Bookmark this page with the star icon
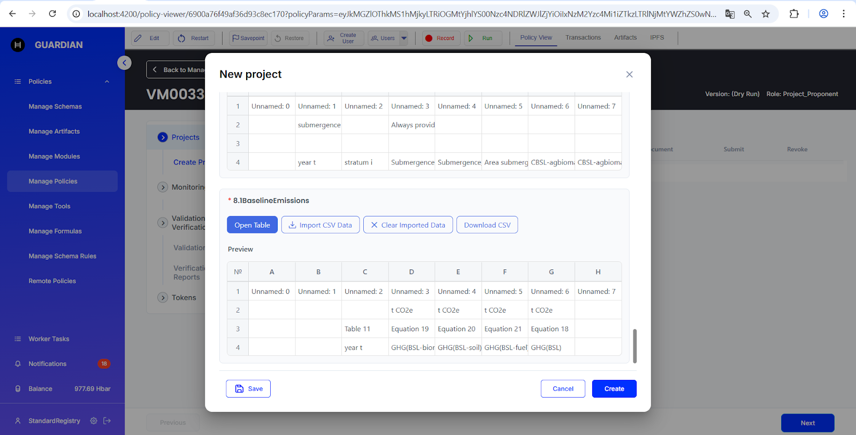The width and height of the screenshot is (856, 435). [766, 14]
